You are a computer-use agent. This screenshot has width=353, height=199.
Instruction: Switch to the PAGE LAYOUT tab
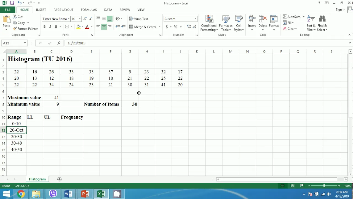point(63,10)
